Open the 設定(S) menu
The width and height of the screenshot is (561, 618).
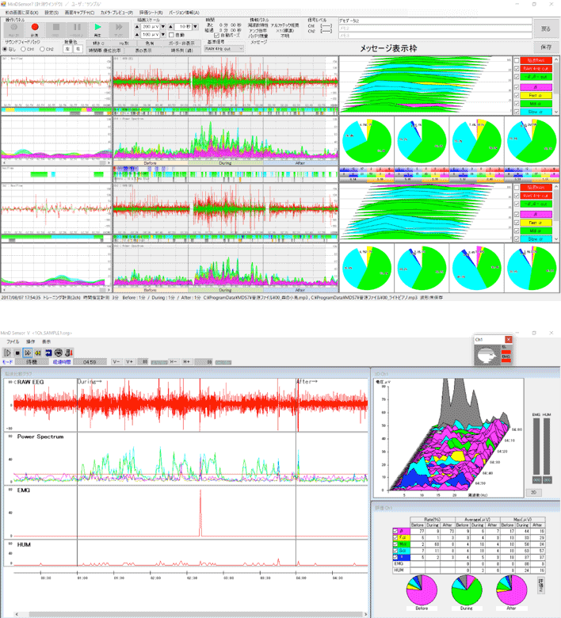52,13
